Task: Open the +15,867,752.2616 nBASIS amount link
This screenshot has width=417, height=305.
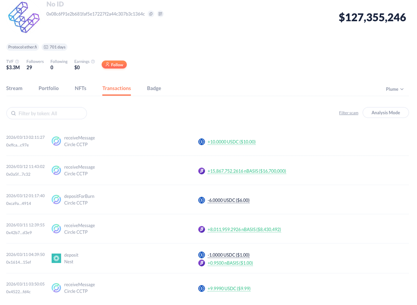Action: coord(247,171)
